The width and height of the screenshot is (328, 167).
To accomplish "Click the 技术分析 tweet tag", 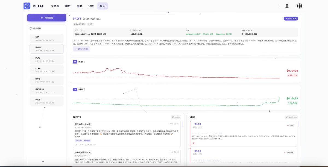I will coord(79,141).
